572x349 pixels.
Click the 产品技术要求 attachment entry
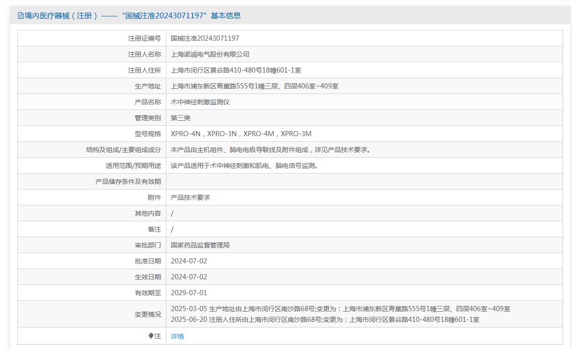pos(191,197)
